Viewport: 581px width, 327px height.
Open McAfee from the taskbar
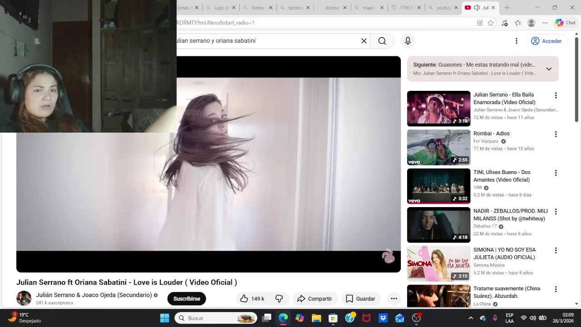coord(366,318)
